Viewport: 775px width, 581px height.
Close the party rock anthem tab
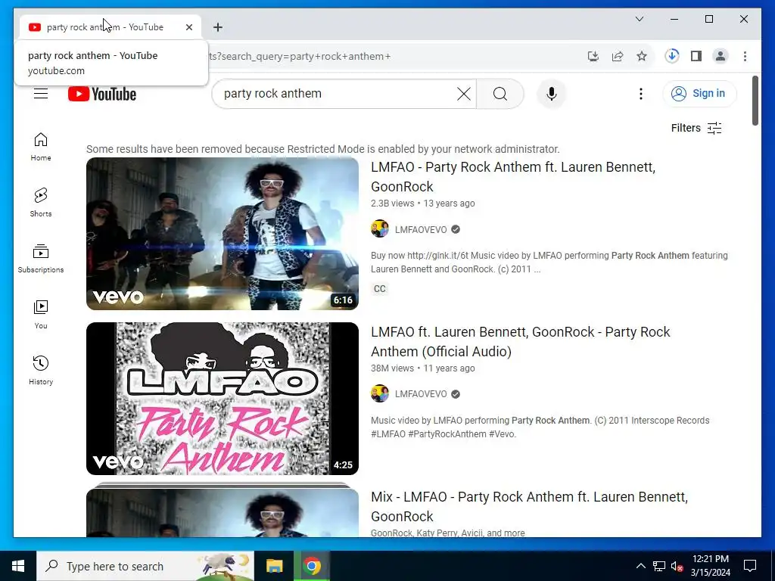coord(188,27)
